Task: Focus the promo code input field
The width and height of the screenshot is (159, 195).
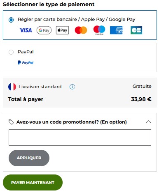Action: click(x=80, y=138)
